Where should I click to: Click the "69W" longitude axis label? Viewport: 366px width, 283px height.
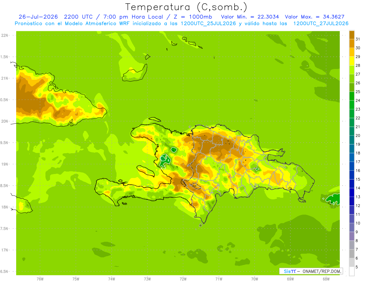pyautogui.click(x=290, y=279)
